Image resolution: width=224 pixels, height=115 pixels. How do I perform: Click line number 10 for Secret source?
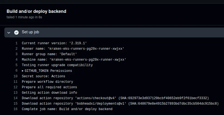16,76
